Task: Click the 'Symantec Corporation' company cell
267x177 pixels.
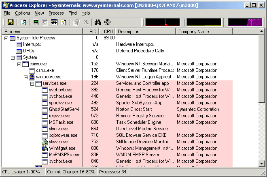Action: 198,109
